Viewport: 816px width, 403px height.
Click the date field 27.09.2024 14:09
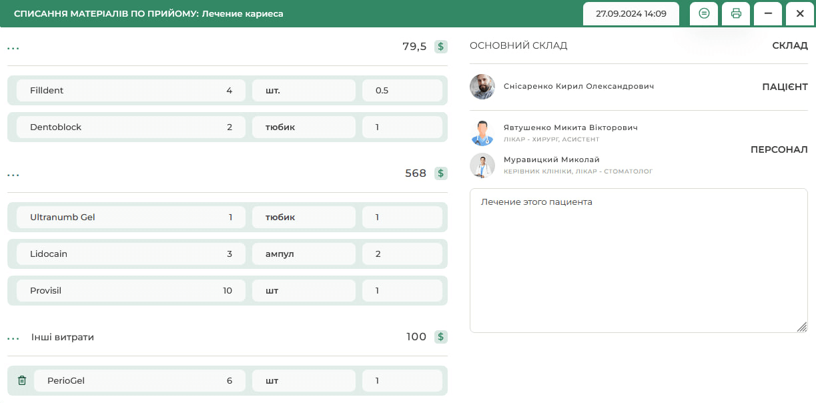[x=631, y=13]
